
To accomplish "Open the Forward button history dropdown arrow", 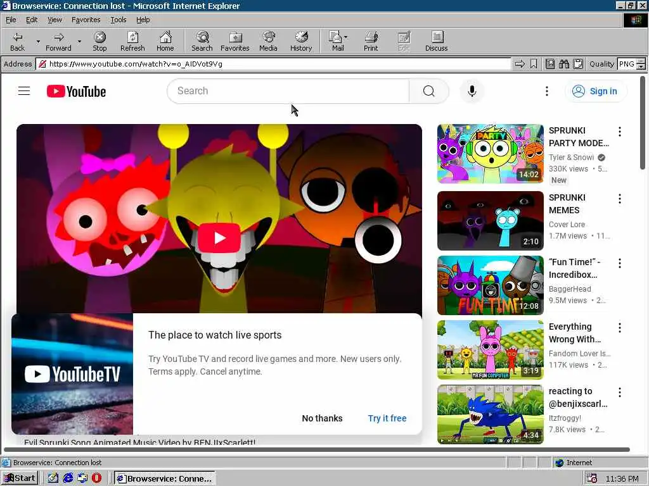I will pos(79,41).
